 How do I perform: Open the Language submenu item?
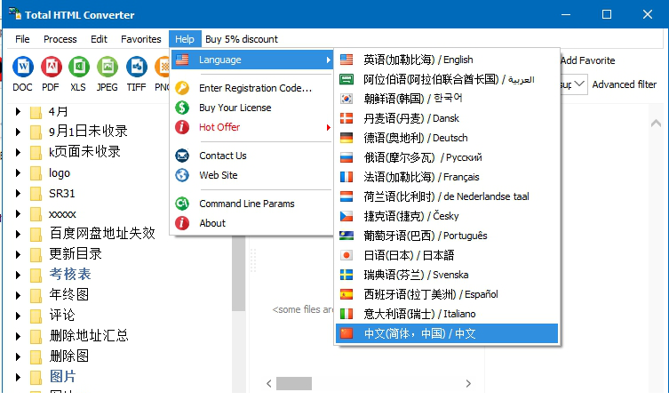251,60
